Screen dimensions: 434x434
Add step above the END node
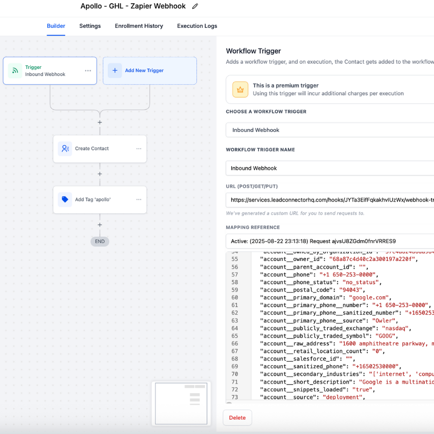(99, 225)
